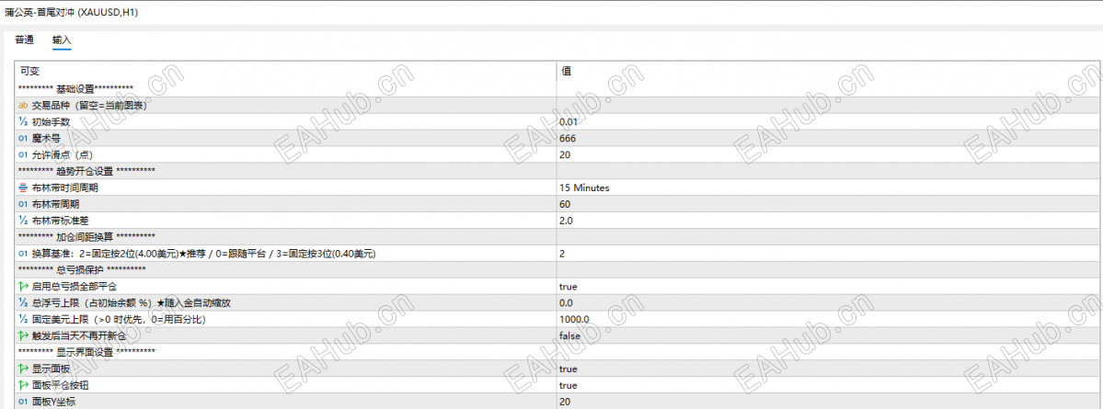1103x409 pixels.
Task: Click the enum icon beside 布林带时间周期
Action: tap(23, 187)
